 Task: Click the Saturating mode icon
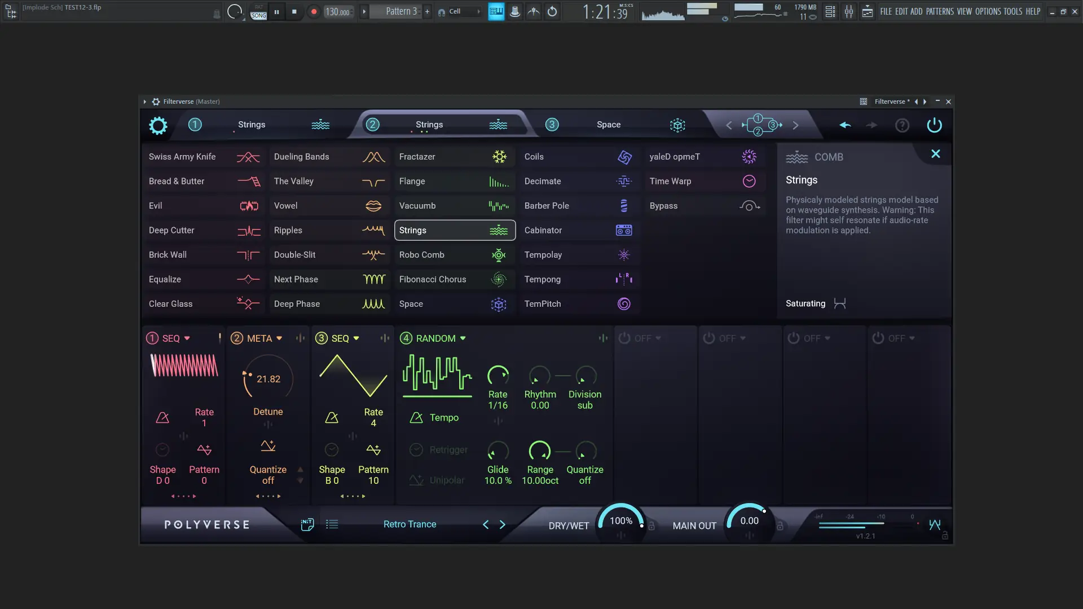click(840, 304)
